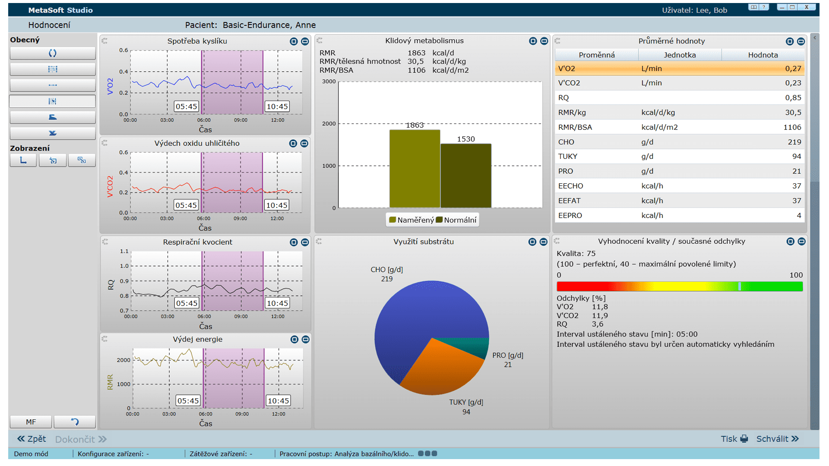829x466 pixels.
Task: Select the V'CO2 row in the table
Action: point(679,83)
